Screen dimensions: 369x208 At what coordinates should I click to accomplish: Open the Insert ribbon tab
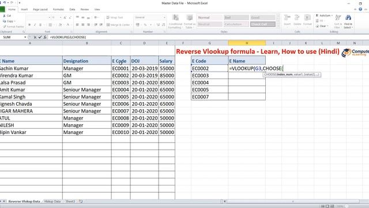[24, 9]
